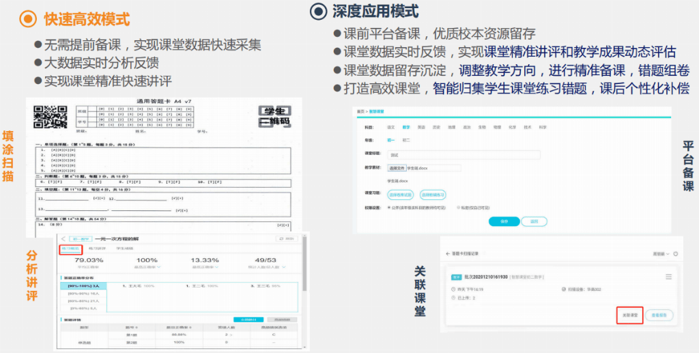Select the 公开 permission radio button
The height and width of the screenshot is (353, 699).
pos(388,207)
